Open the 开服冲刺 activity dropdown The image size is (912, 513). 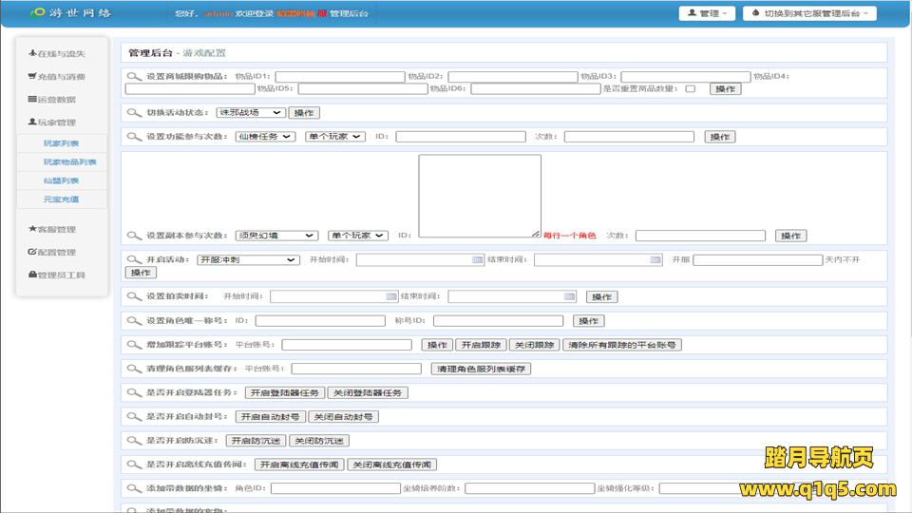click(248, 259)
